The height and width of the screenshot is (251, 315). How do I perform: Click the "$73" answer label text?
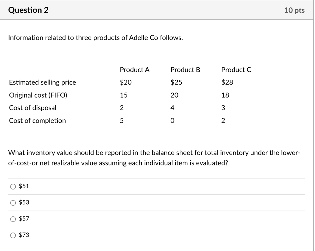point(24,235)
